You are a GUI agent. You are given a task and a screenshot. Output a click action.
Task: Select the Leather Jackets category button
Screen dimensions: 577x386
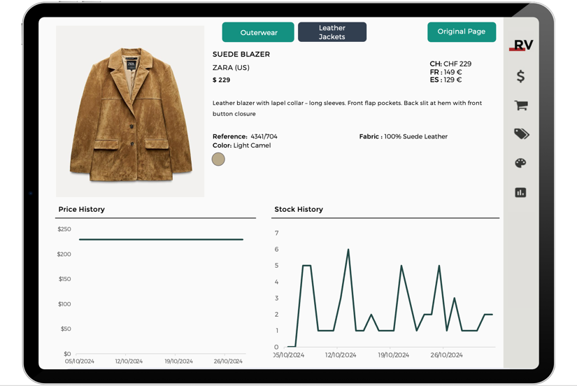[x=332, y=32]
